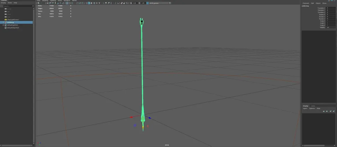This screenshot has width=337, height=147.
Task: Click create layer from selected icon
Action: 333,111
